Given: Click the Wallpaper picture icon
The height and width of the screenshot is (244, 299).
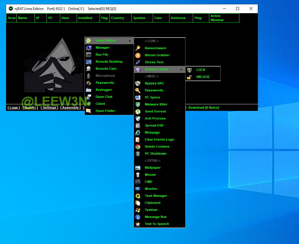Looking at the screenshot, I should point(138,168).
